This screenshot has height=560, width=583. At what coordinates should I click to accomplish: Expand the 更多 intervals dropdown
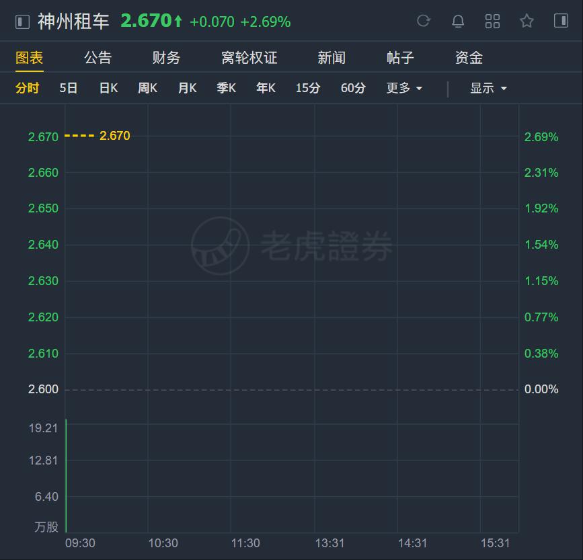(x=404, y=88)
